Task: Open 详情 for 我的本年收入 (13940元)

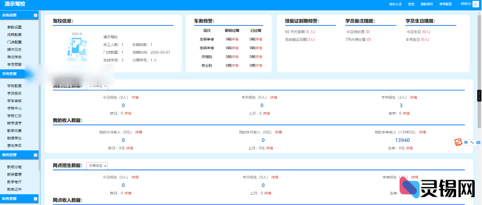Action: 422,132
